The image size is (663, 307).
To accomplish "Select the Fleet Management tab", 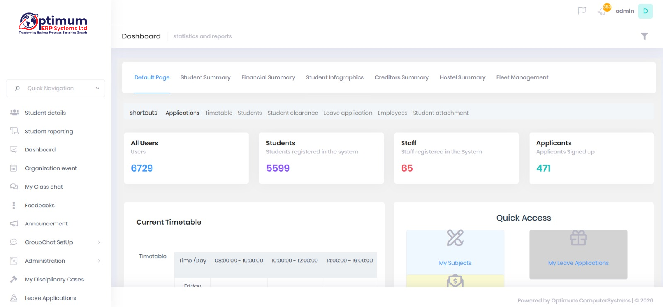I will [522, 77].
